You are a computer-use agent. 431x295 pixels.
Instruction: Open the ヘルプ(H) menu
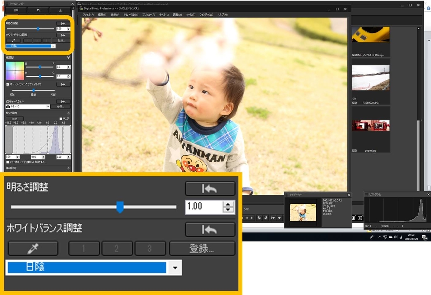pyautogui.click(x=222, y=15)
